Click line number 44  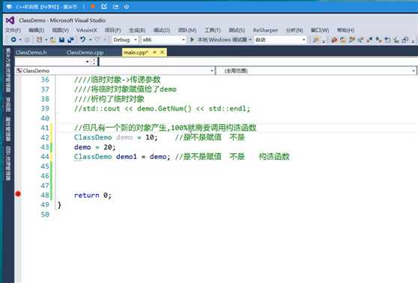point(45,157)
